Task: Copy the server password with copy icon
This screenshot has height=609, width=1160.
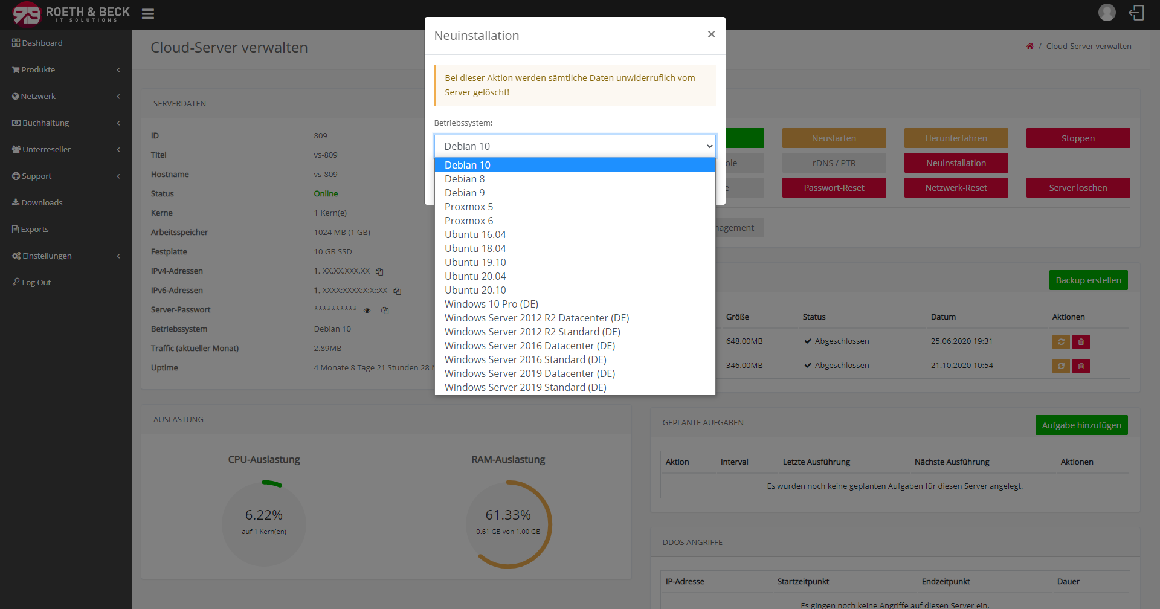Action: tap(385, 311)
